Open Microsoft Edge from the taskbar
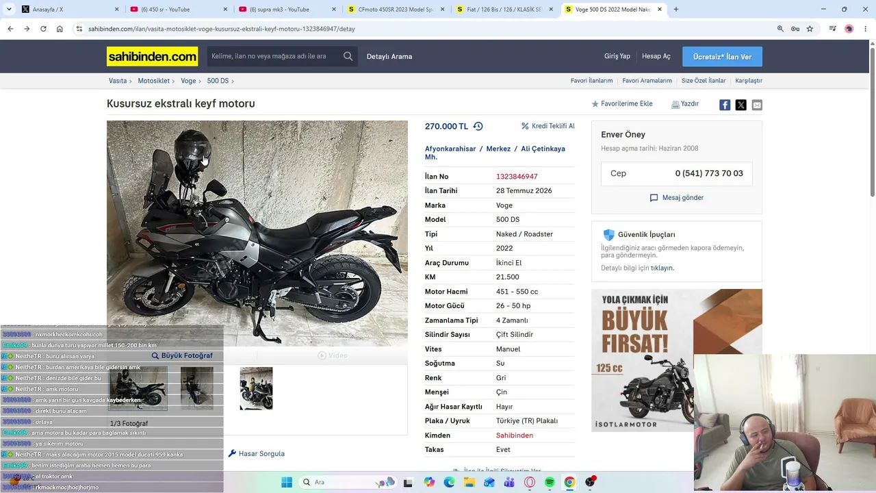The height and width of the screenshot is (493, 876). [449, 482]
